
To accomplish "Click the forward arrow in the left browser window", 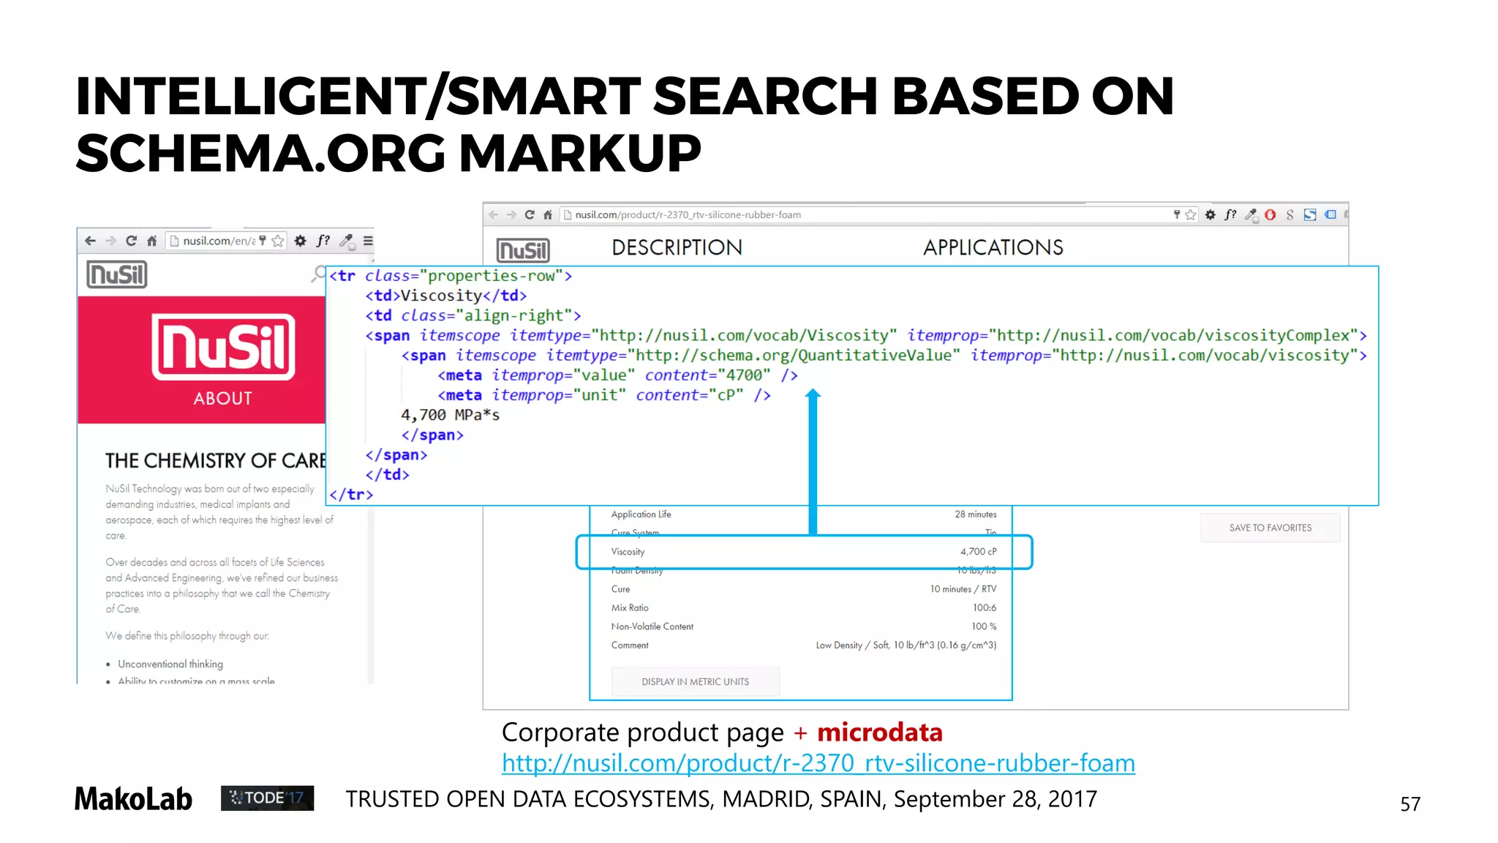I will click(x=111, y=241).
